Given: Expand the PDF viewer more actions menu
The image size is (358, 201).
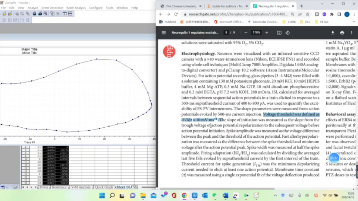Looking at the screenshot, I should click(x=352, y=33).
